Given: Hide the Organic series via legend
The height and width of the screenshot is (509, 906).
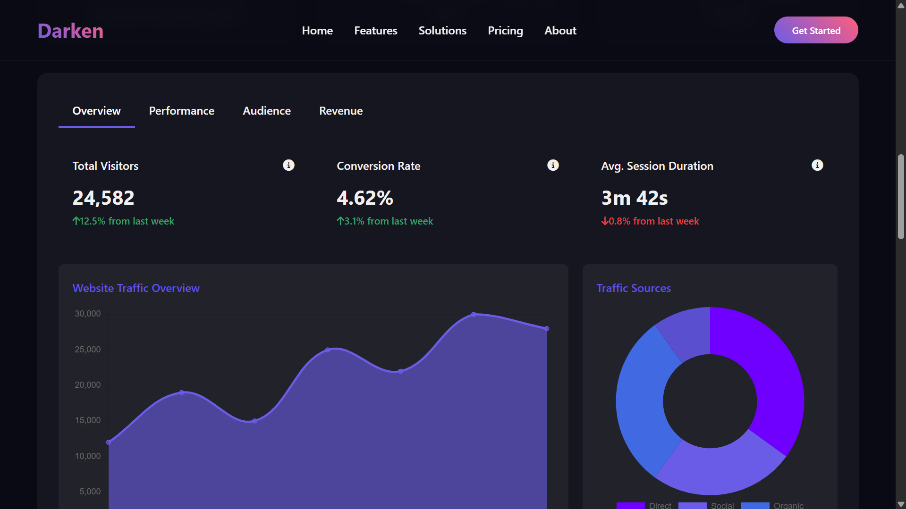Looking at the screenshot, I should (x=772, y=505).
